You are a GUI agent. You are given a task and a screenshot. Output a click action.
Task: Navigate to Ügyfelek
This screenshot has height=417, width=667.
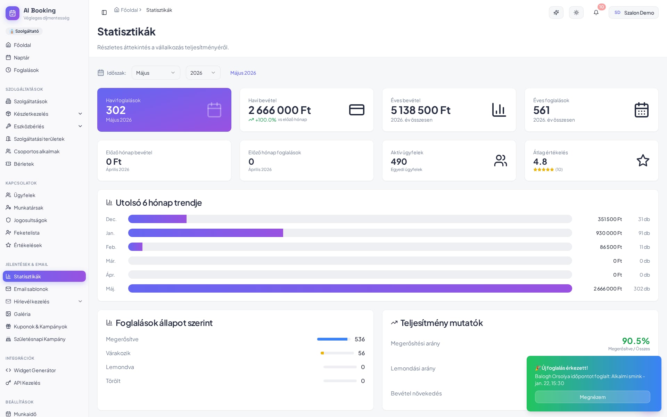[x=44, y=195]
